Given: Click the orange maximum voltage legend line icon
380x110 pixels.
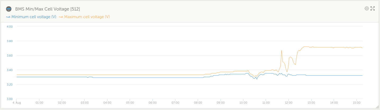Looking at the screenshot, I should [61, 17].
